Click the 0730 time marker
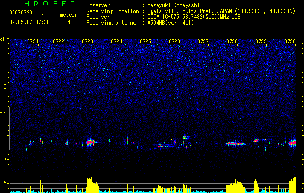 pos(290,41)
